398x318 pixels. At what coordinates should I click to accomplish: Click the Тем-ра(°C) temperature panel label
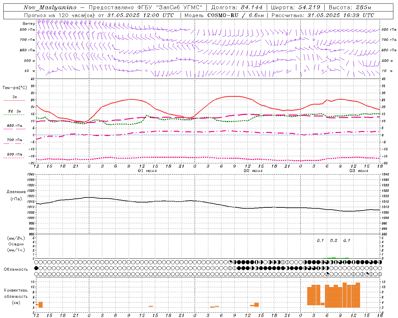point(15,88)
